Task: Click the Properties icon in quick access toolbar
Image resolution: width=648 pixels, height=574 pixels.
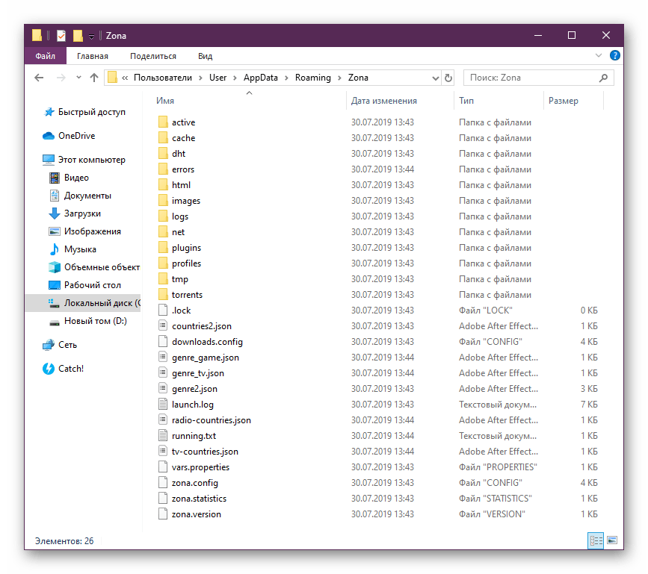Action: click(x=61, y=35)
